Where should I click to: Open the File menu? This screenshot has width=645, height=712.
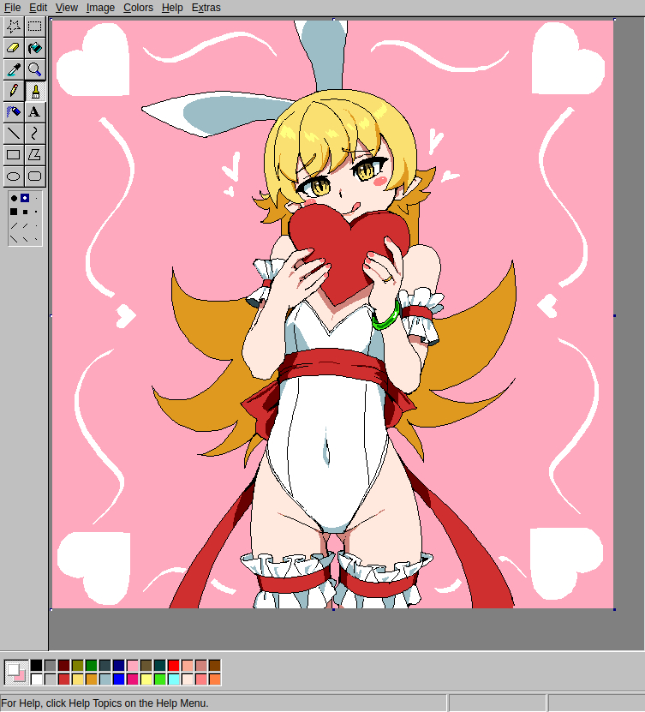click(12, 8)
